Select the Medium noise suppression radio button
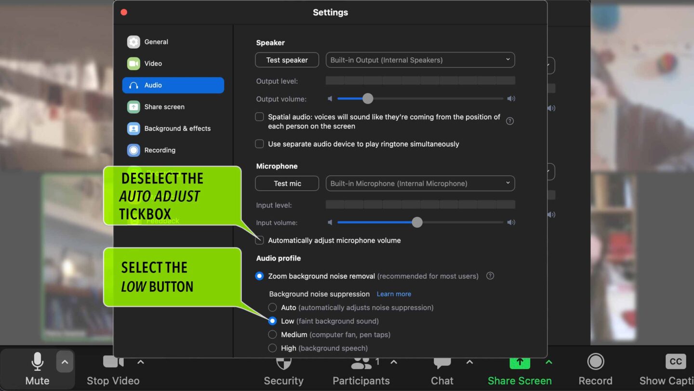Viewport: 694px width, 391px height. 272,334
